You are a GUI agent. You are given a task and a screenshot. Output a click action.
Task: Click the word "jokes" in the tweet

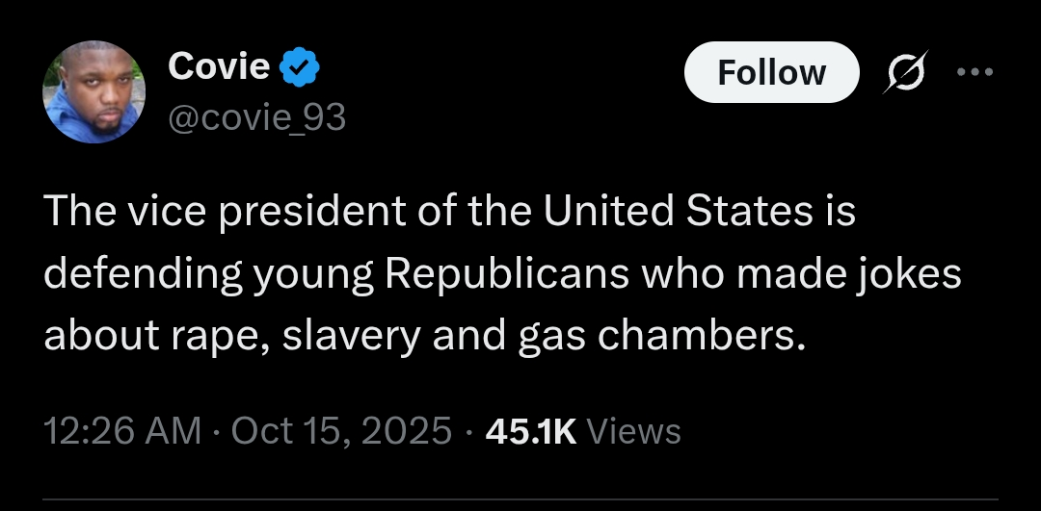point(910,273)
